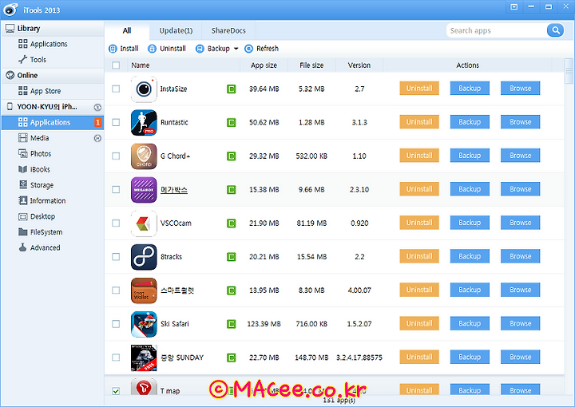Check the SUNDAY row checkbox
Screen dimensions: 575x407
coord(116,358)
